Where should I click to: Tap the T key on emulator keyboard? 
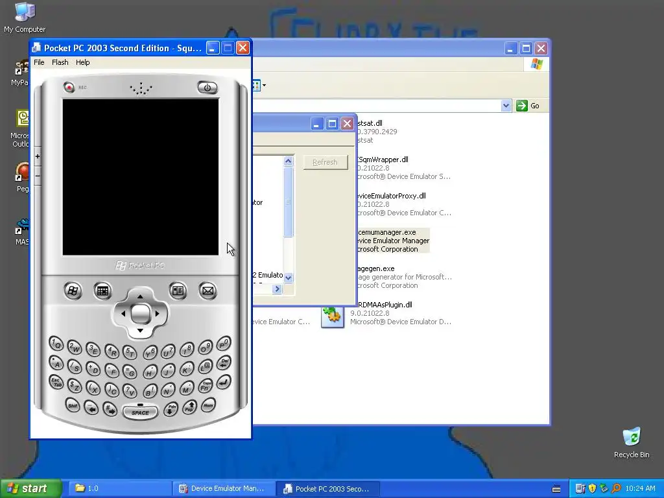click(130, 352)
